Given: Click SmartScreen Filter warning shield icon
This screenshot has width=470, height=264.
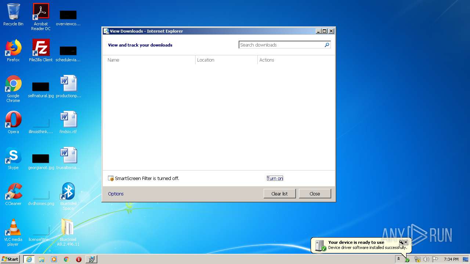Looking at the screenshot, I should 111,179.
